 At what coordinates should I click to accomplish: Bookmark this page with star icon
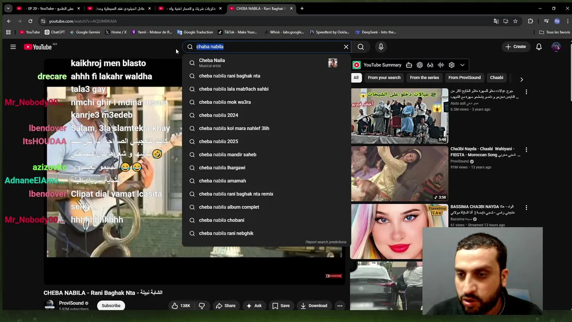point(515,21)
